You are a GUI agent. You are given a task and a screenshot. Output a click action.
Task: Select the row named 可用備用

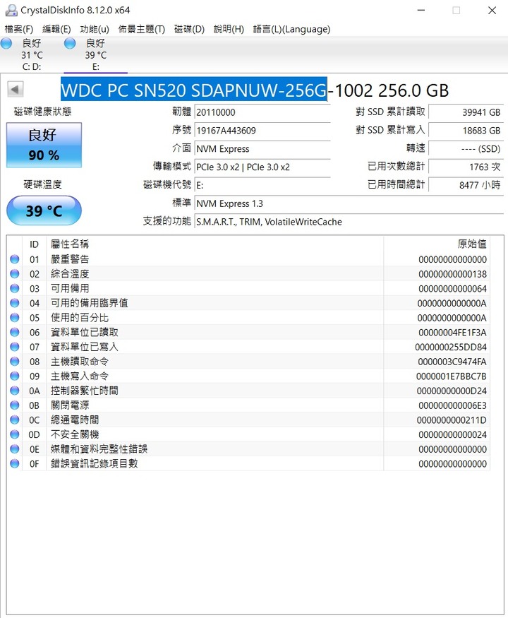(248, 288)
